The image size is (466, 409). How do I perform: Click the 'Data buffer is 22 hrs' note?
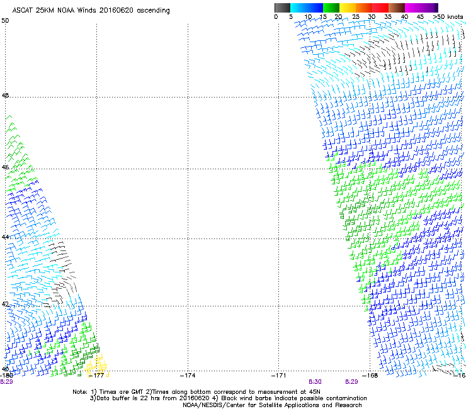228,398
